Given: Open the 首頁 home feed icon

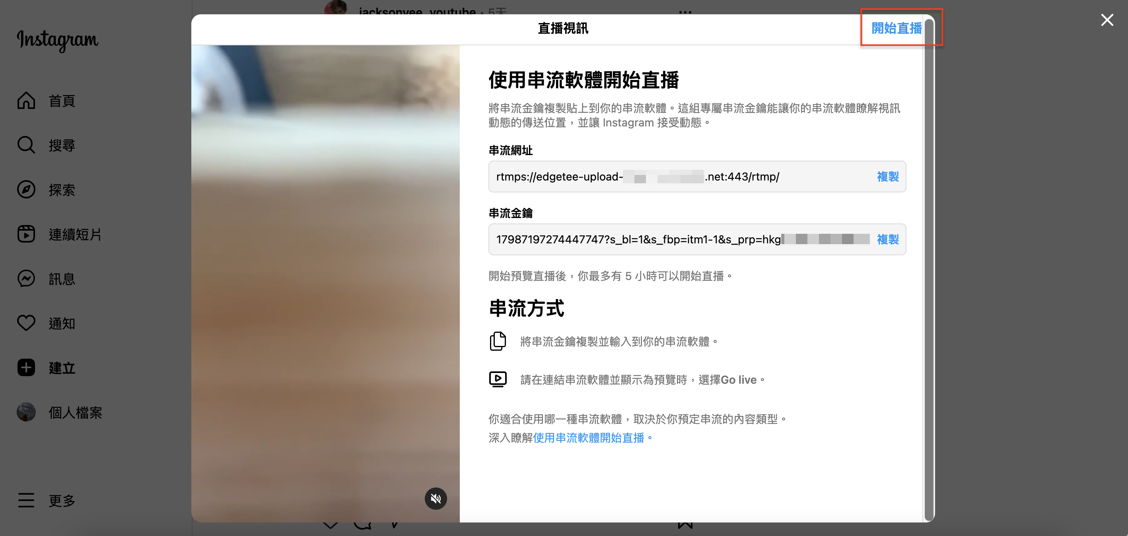Looking at the screenshot, I should [x=26, y=100].
